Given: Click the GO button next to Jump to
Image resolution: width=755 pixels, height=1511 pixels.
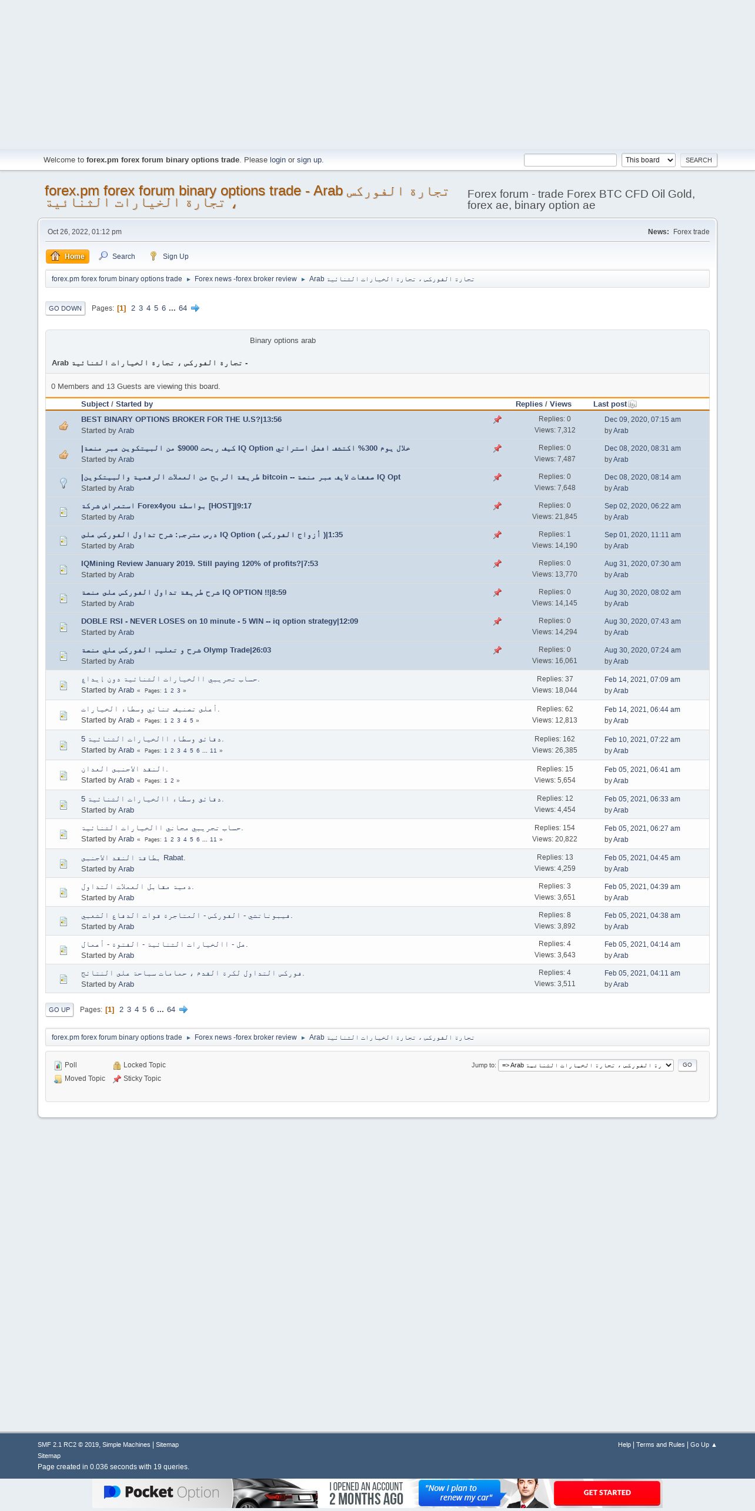Looking at the screenshot, I should pos(687,1065).
